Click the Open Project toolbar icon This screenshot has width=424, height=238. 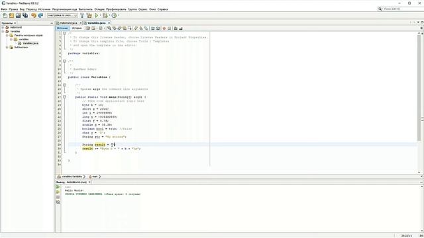point(18,15)
